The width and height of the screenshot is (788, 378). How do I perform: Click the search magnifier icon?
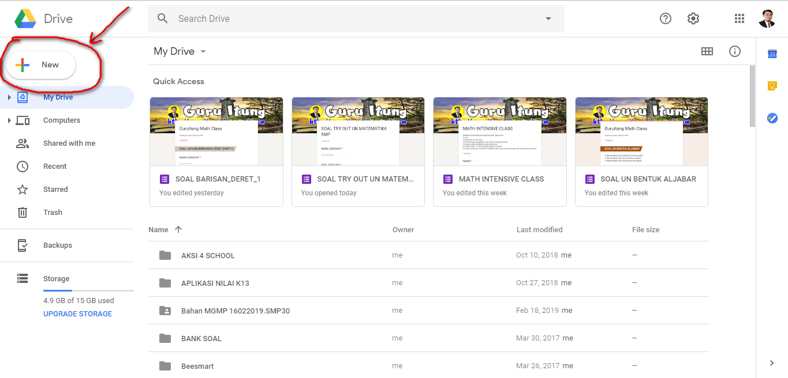pyautogui.click(x=163, y=18)
